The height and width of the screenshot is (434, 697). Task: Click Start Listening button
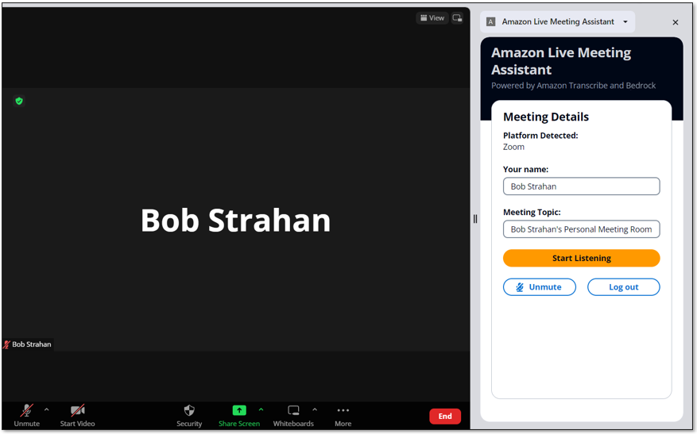(x=582, y=259)
